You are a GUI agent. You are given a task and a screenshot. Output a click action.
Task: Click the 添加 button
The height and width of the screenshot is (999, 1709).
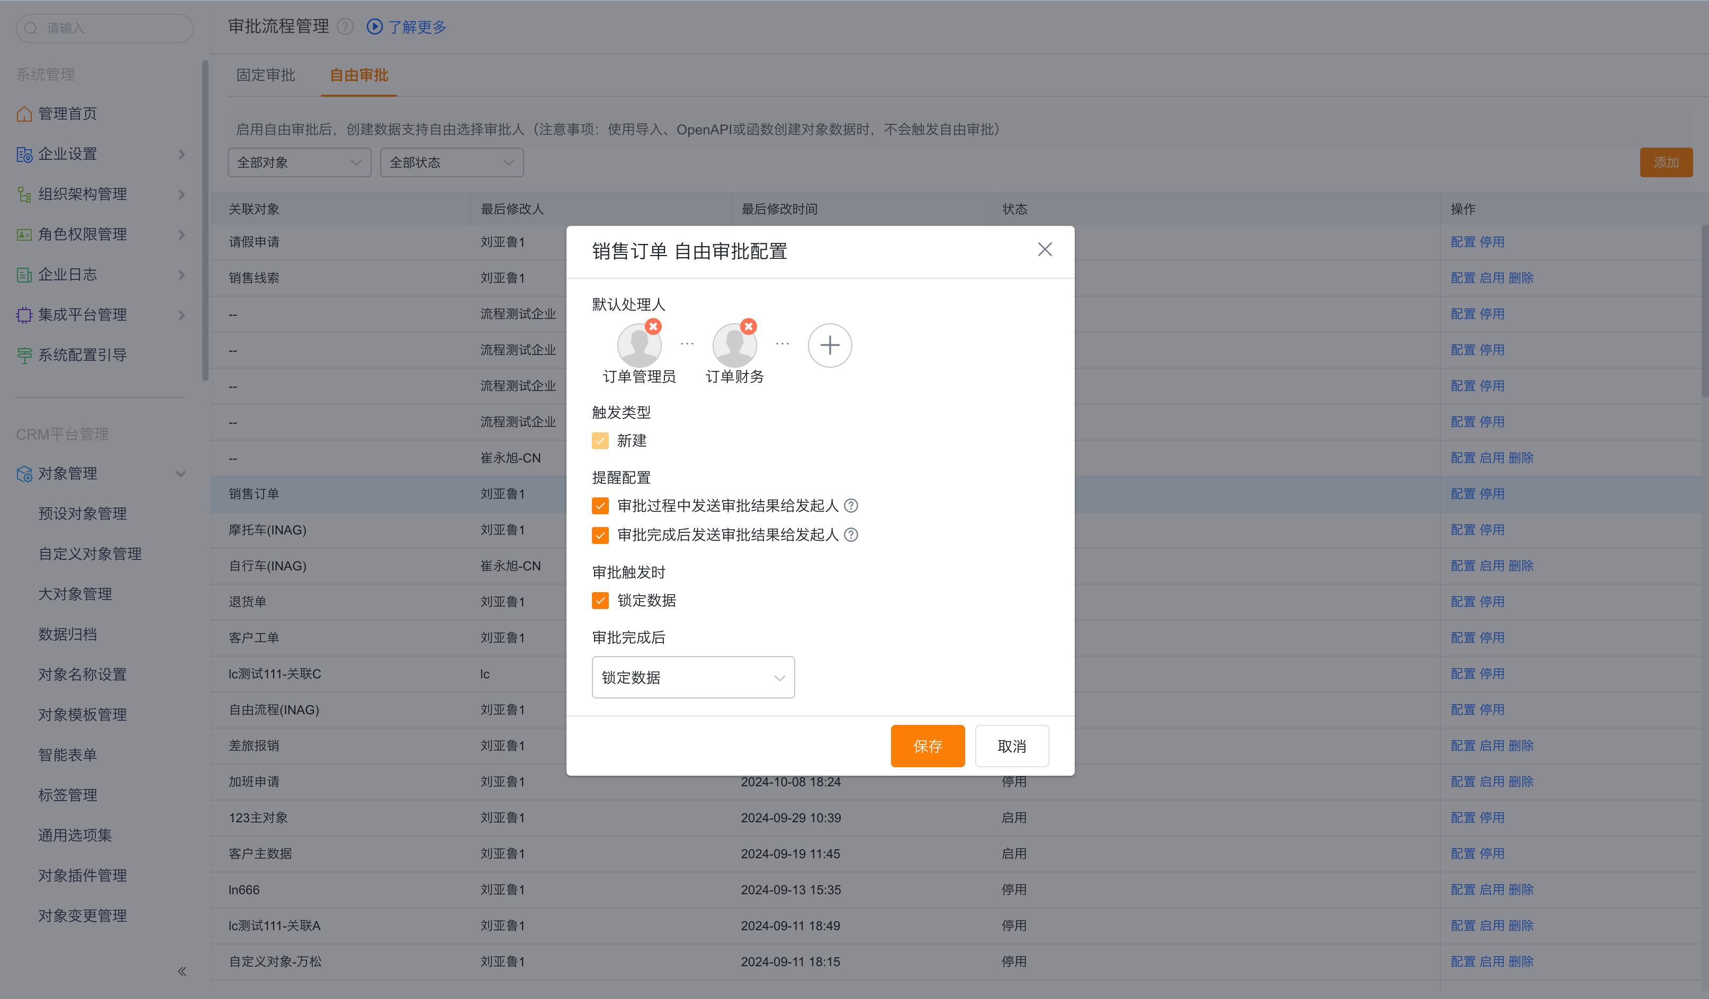[x=1666, y=162]
